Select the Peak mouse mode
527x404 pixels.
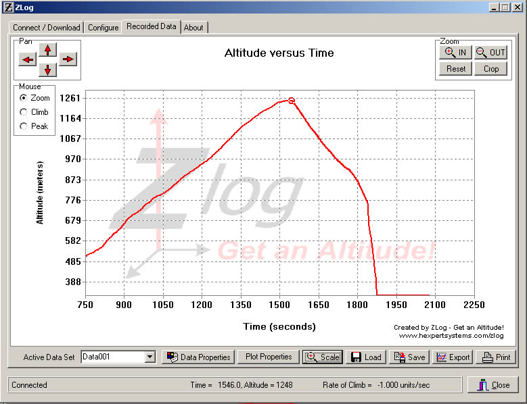tap(24, 126)
